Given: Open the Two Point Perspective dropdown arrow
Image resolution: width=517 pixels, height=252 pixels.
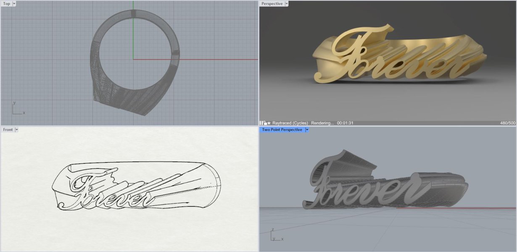Looking at the screenshot, I should [x=307, y=130].
